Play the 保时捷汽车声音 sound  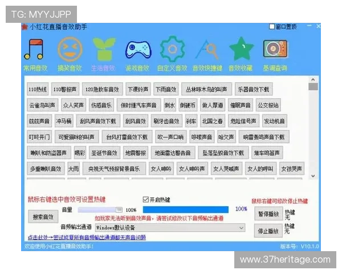click(139, 105)
